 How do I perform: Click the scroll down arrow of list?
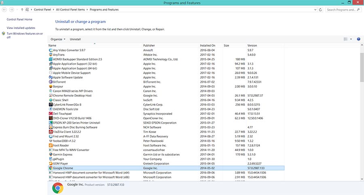tap(362, 179)
